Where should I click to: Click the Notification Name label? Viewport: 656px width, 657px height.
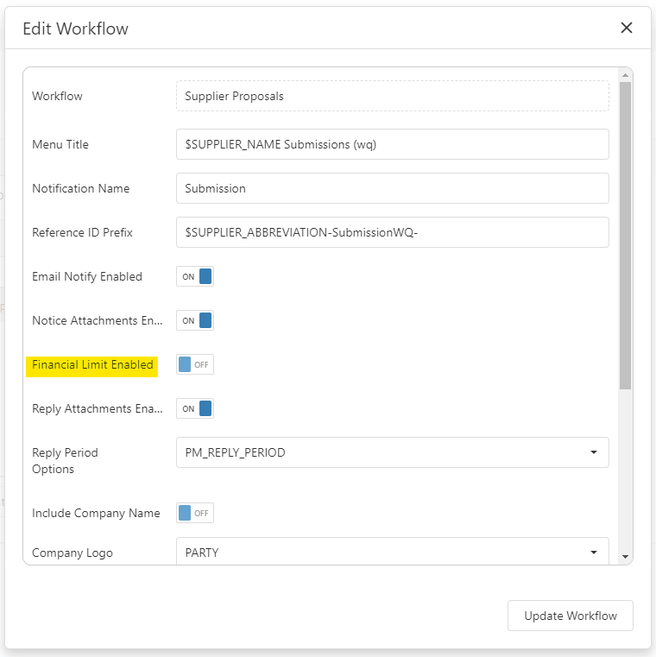[81, 188]
